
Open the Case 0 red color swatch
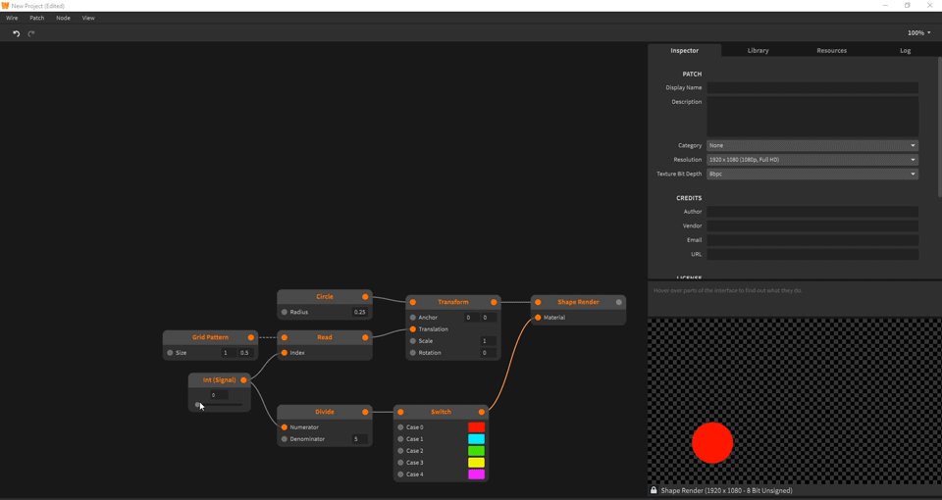[x=477, y=427]
